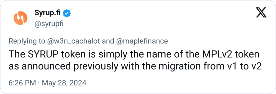Open the X logo in the corner

click(261, 13)
